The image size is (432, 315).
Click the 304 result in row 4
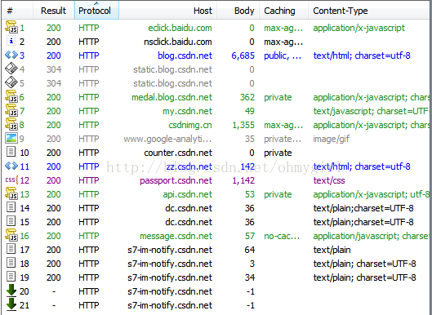tap(54, 69)
